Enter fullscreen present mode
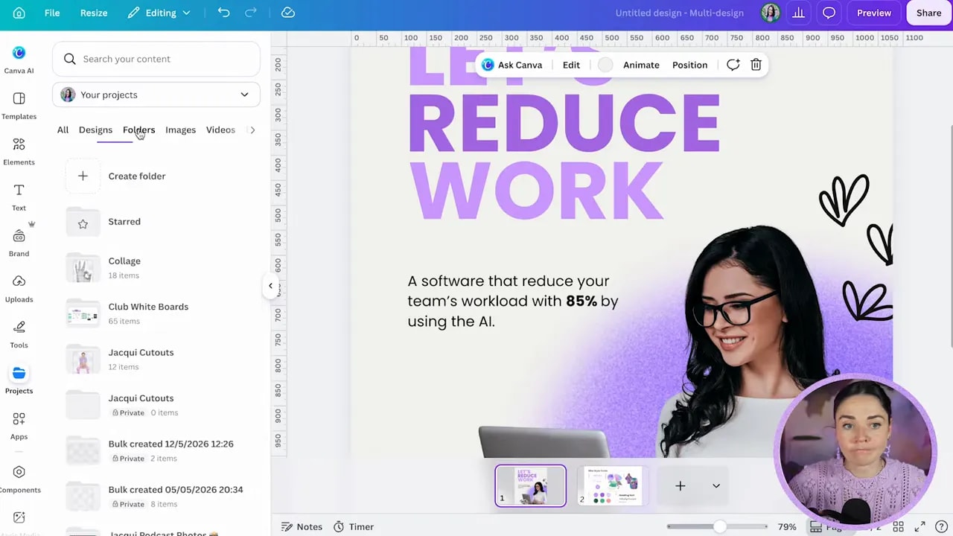The height and width of the screenshot is (536, 953). click(920, 527)
